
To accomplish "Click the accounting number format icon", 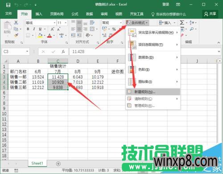I will coord(104,29).
